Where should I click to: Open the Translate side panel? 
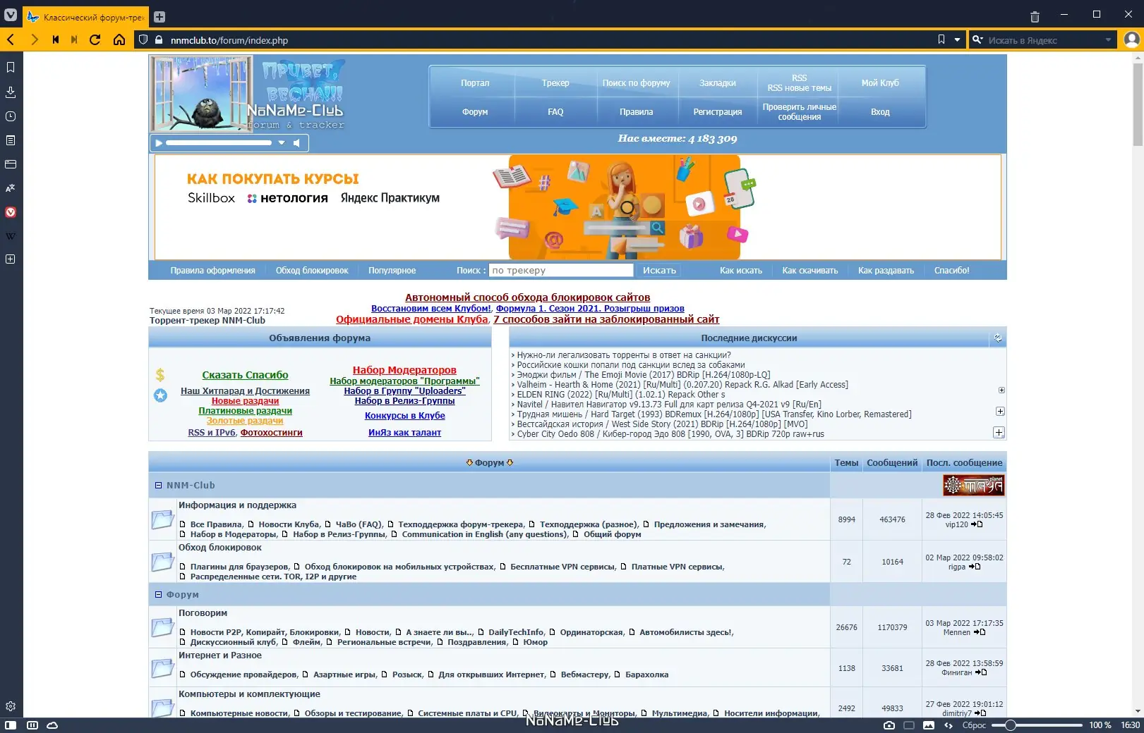[11, 188]
